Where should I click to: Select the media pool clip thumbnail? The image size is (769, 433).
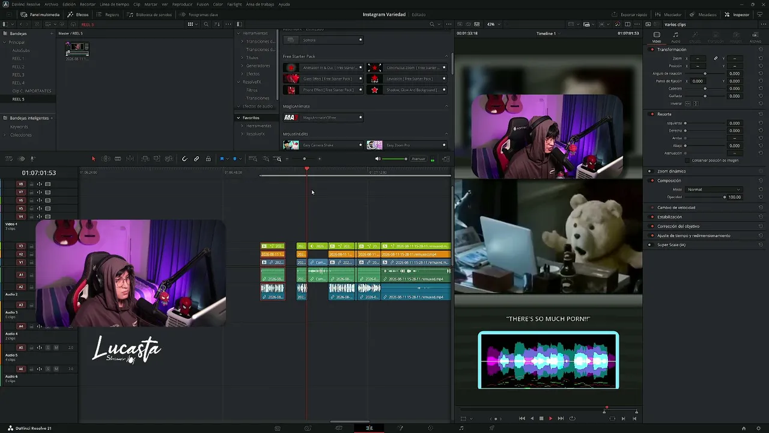click(x=78, y=49)
